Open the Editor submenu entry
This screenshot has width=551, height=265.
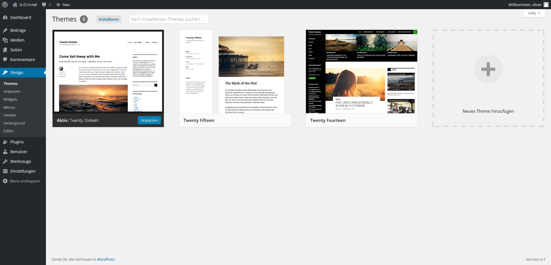click(9, 131)
